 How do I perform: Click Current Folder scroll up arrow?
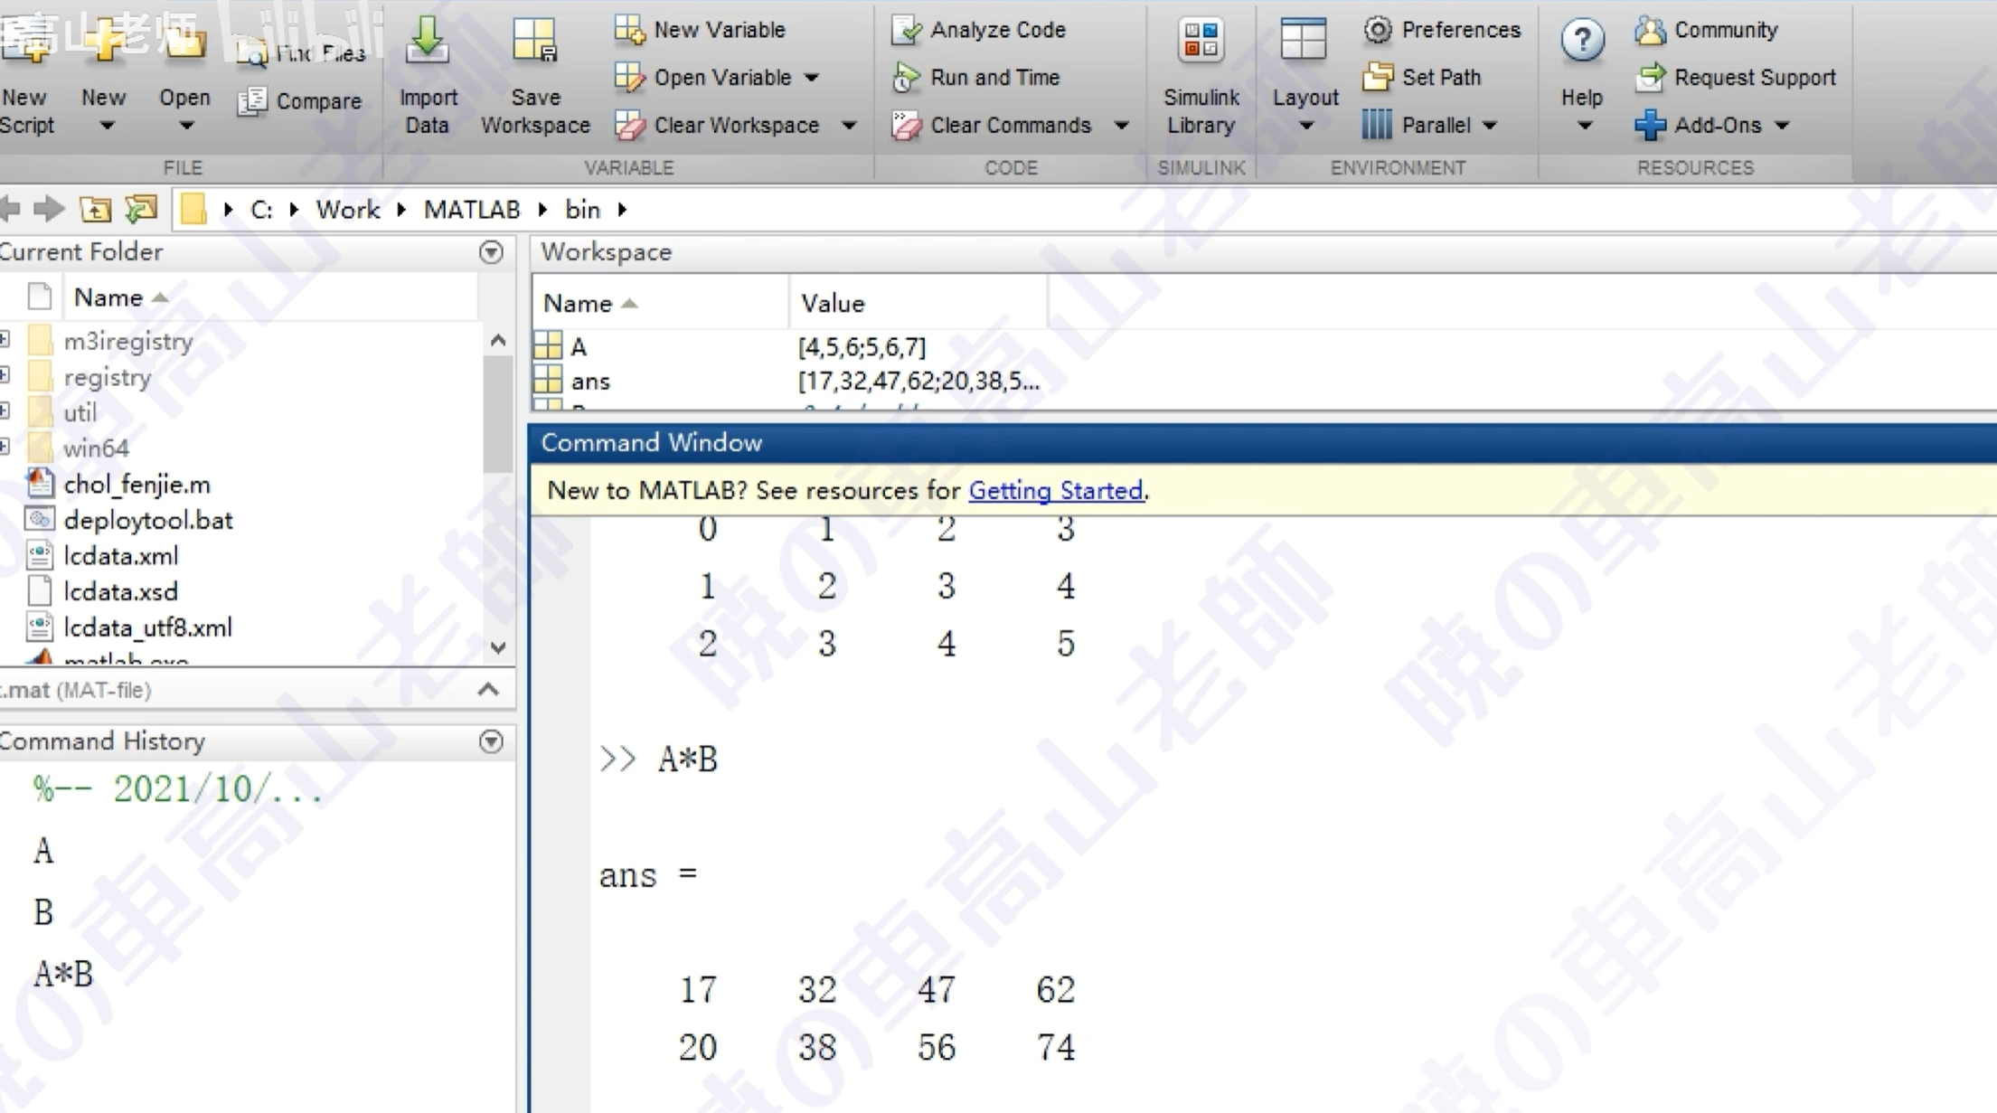[x=497, y=341]
